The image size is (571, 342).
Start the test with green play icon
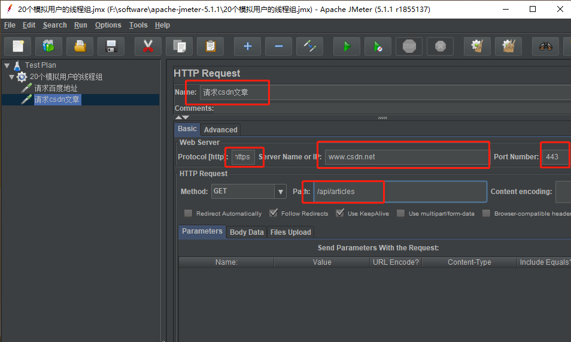point(347,46)
